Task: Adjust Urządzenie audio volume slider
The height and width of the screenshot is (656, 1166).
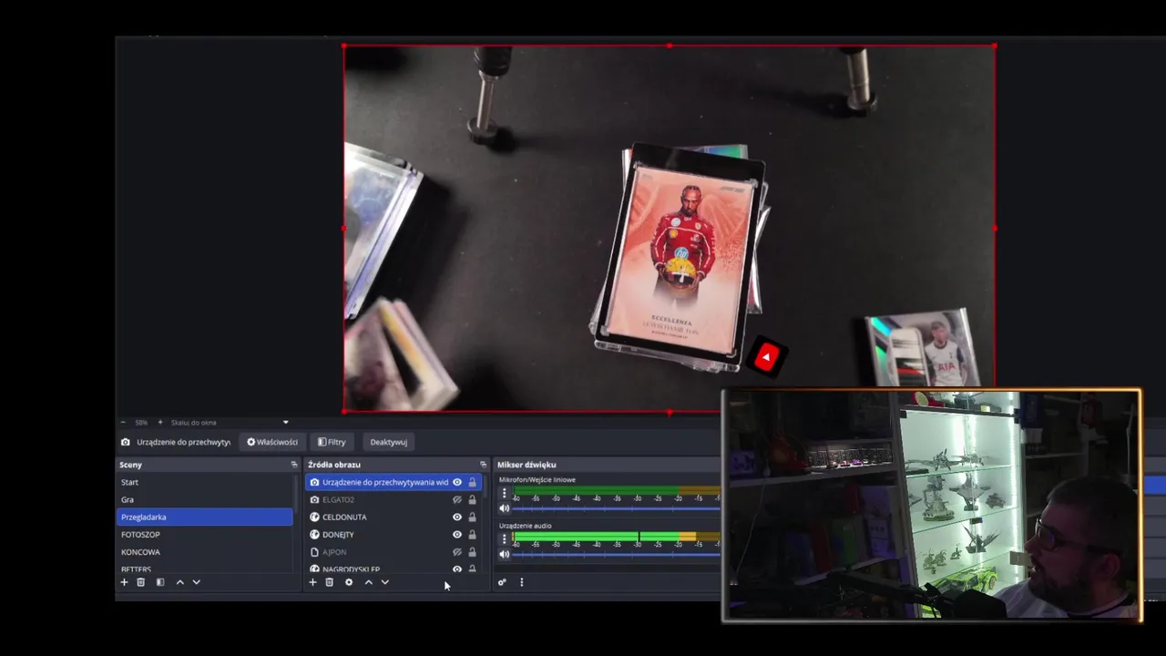Action: [617, 554]
